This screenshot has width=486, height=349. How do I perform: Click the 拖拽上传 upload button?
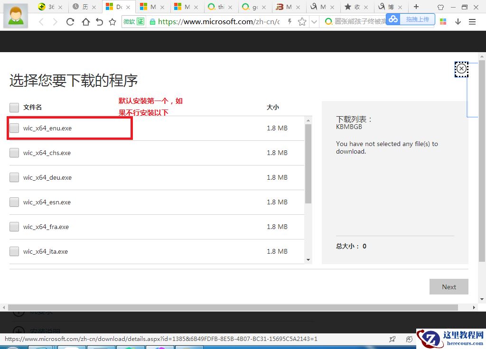(418, 19)
